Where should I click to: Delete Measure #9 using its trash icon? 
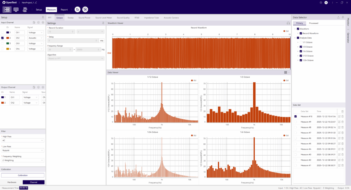pyautogui.click(x=342, y=122)
